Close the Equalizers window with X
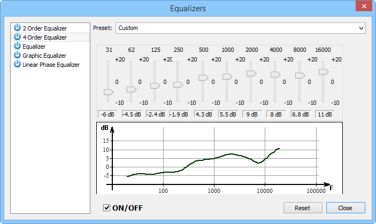 pyautogui.click(x=363, y=6)
